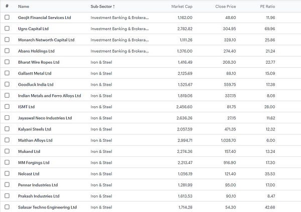Mark the Bharat Wire Ropes Ltd checkbox

7,62
